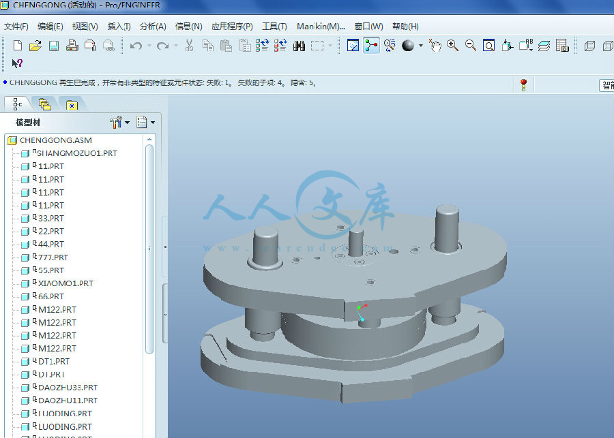Open the 编辑(E) menu
The image size is (614, 438).
coord(50,27)
